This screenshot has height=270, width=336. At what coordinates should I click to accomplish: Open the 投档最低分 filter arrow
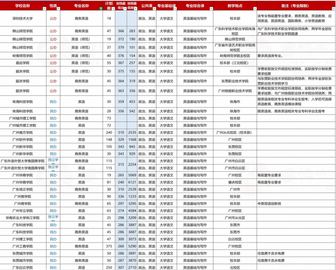[x=125, y=8]
